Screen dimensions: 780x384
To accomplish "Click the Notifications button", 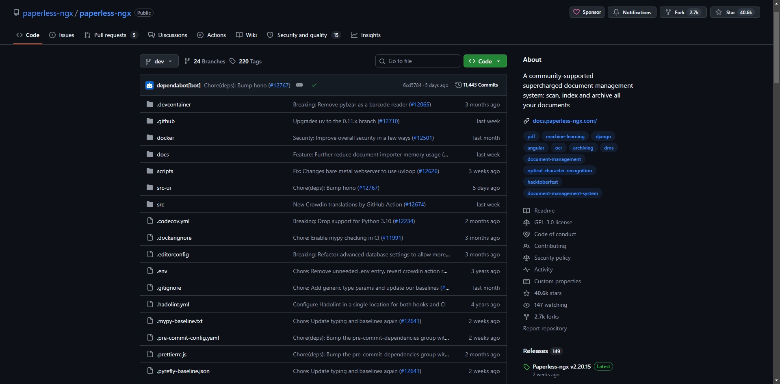I will [x=632, y=12].
